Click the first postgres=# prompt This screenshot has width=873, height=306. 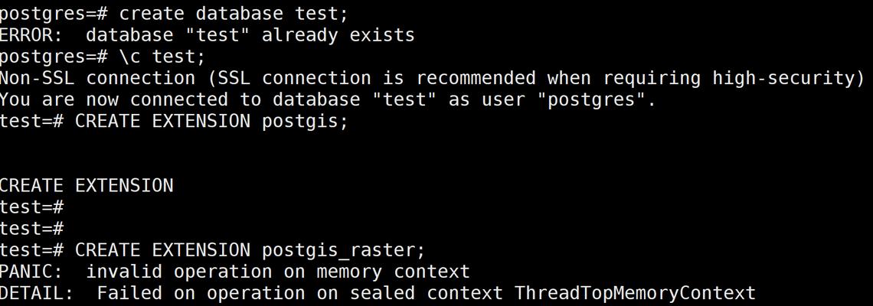click(54, 13)
